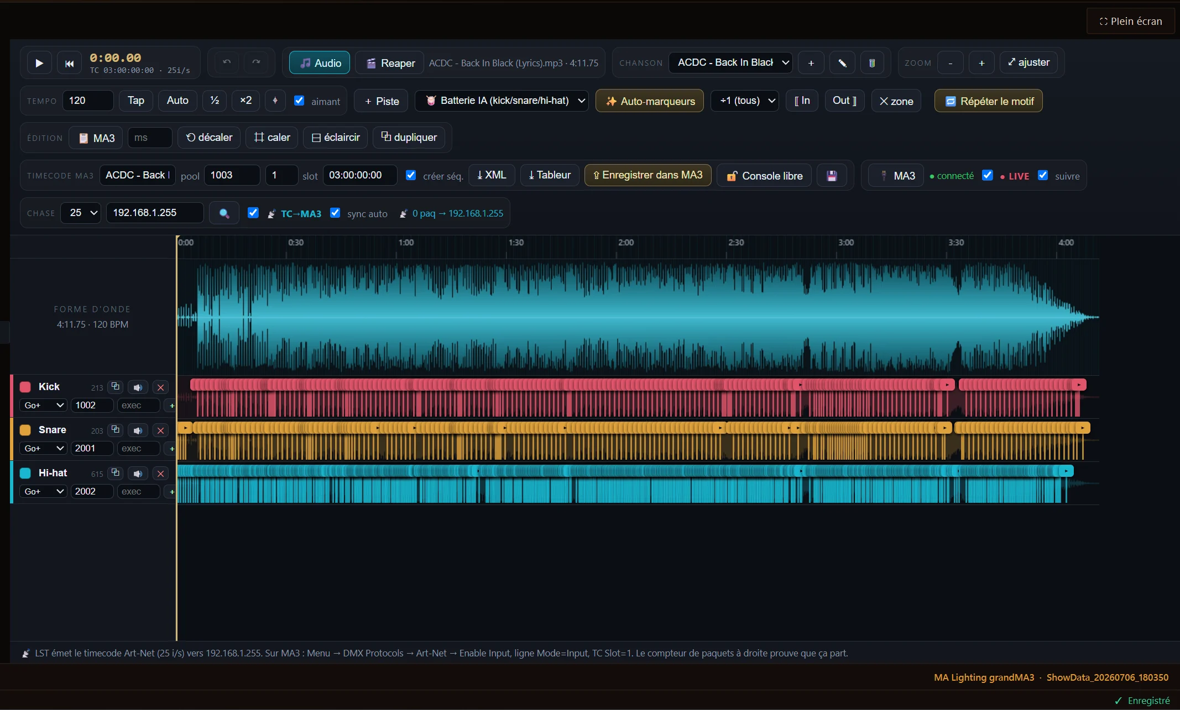The height and width of the screenshot is (710, 1180).
Task: Toggle the suivre checkbox
Action: coord(1043,175)
